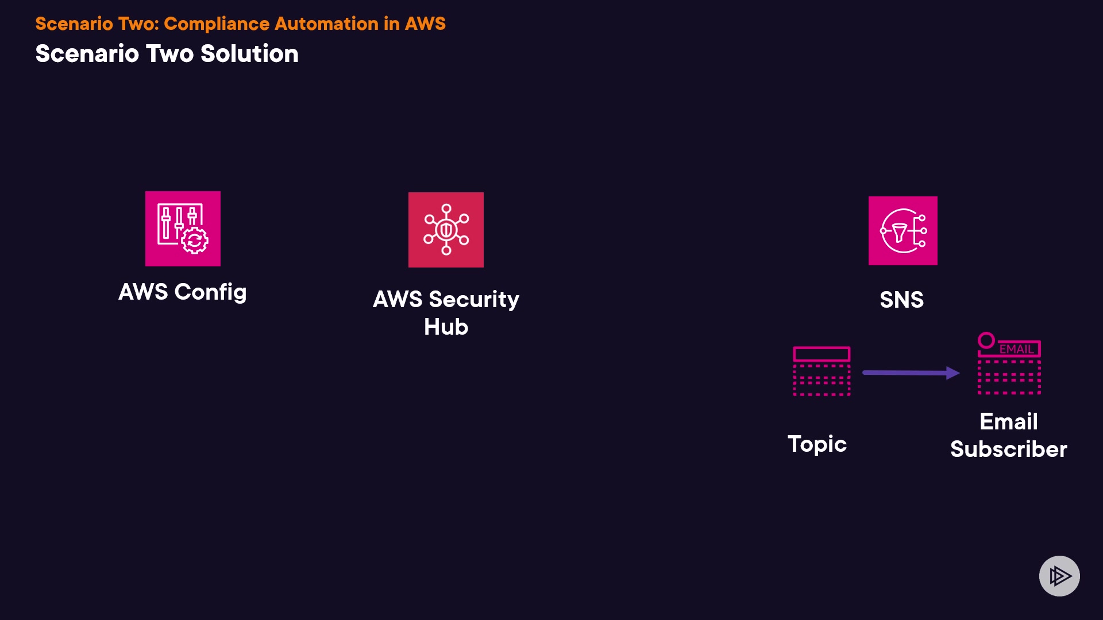The height and width of the screenshot is (620, 1103).
Task: Click the pink SNS service icon
Action: click(x=903, y=231)
